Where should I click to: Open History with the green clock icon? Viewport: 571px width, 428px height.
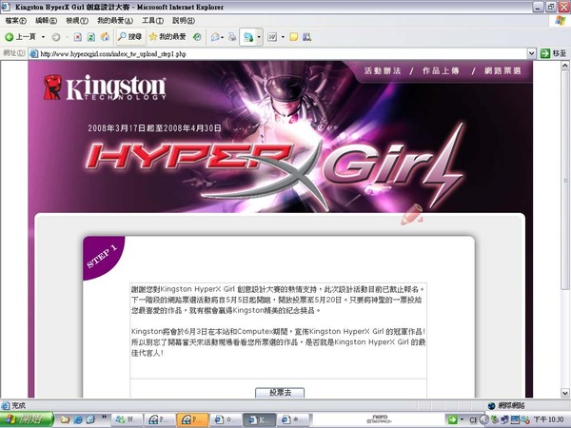[197, 37]
